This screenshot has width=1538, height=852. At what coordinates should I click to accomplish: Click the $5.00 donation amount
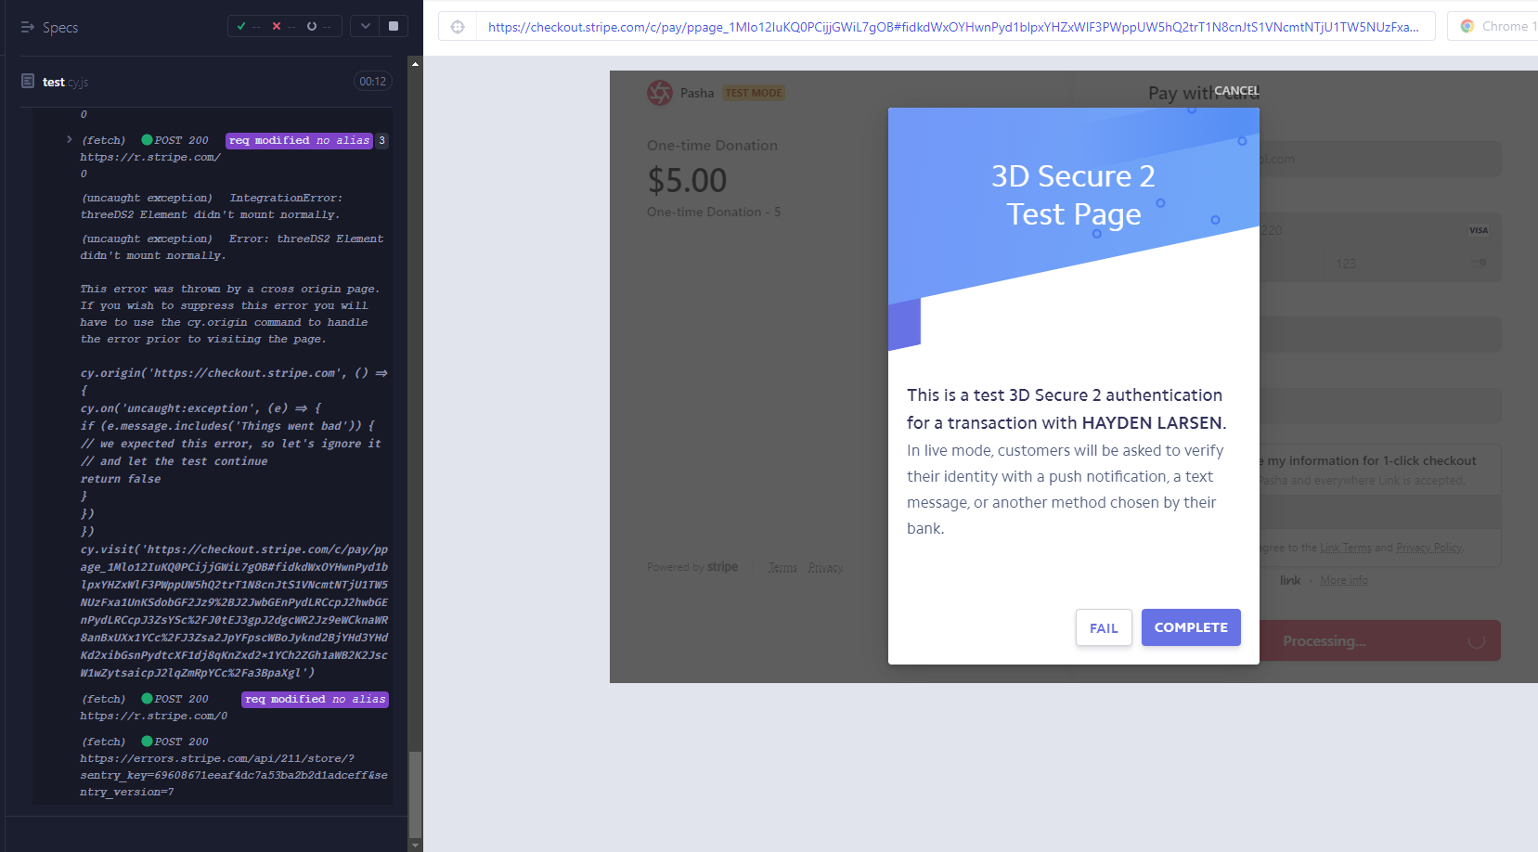click(687, 180)
